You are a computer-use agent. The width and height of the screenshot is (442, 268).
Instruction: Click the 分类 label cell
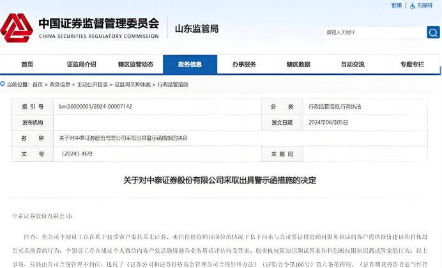(x=282, y=106)
